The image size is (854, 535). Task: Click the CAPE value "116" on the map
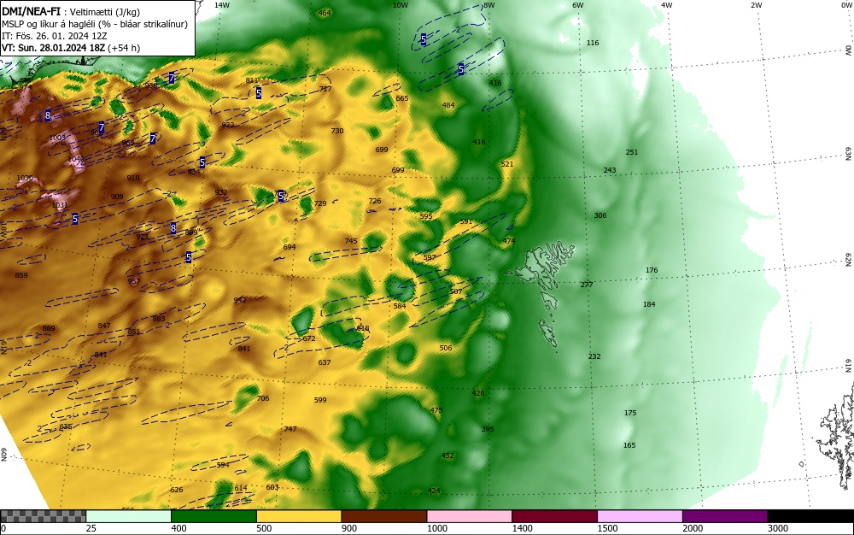pos(593,43)
